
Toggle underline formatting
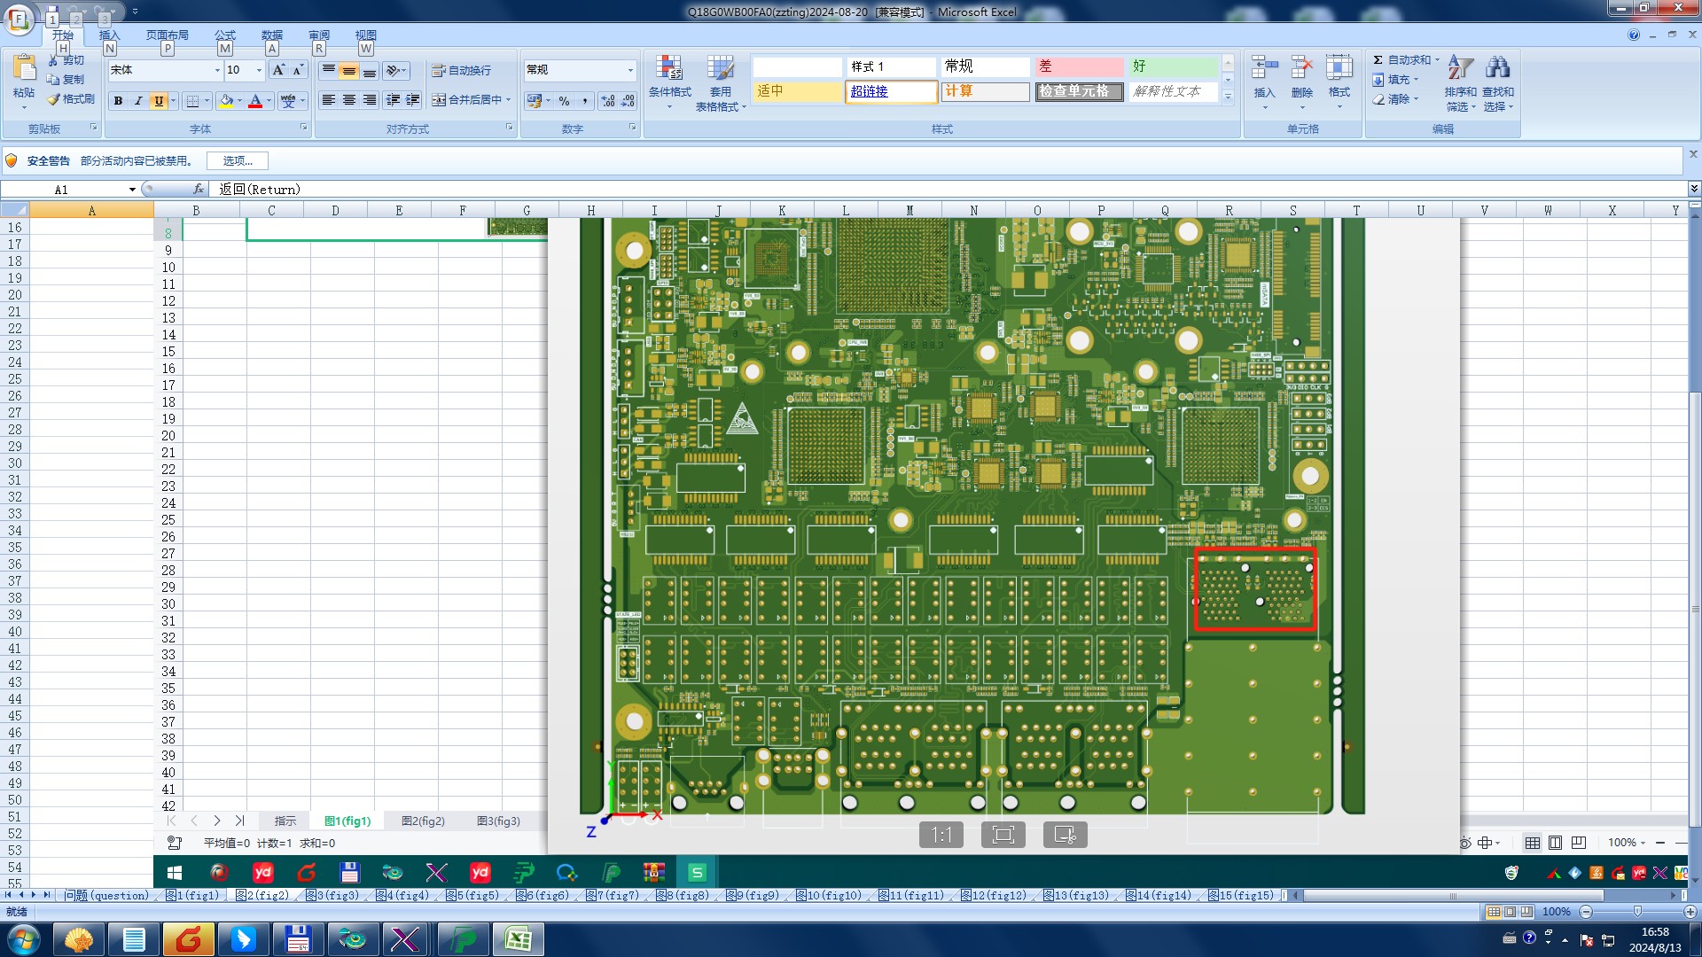159,101
